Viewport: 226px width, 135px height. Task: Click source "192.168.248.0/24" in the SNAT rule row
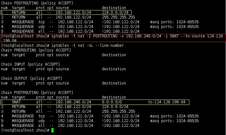coord(73,102)
